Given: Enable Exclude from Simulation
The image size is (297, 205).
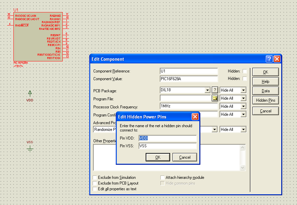Looking at the screenshot, I should click(95, 177).
